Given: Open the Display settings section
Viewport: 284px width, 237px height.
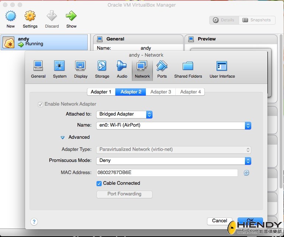Looking at the screenshot, I should pyautogui.click(x=81, y=69).
